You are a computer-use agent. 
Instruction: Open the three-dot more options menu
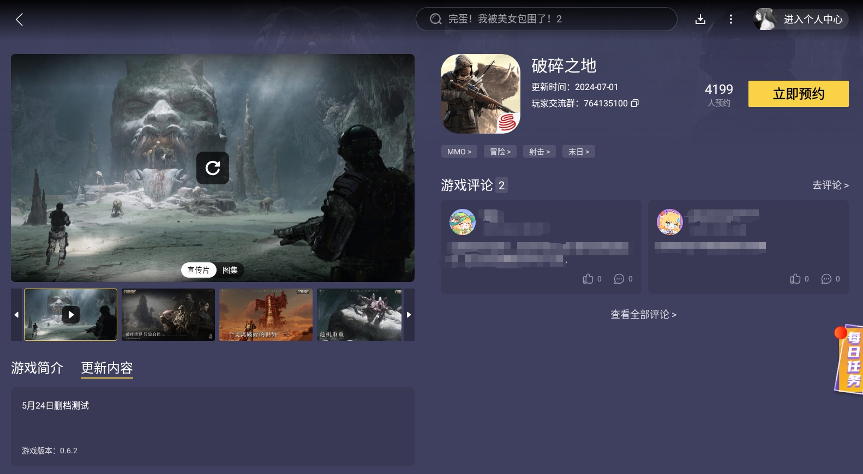click(731, 20)
